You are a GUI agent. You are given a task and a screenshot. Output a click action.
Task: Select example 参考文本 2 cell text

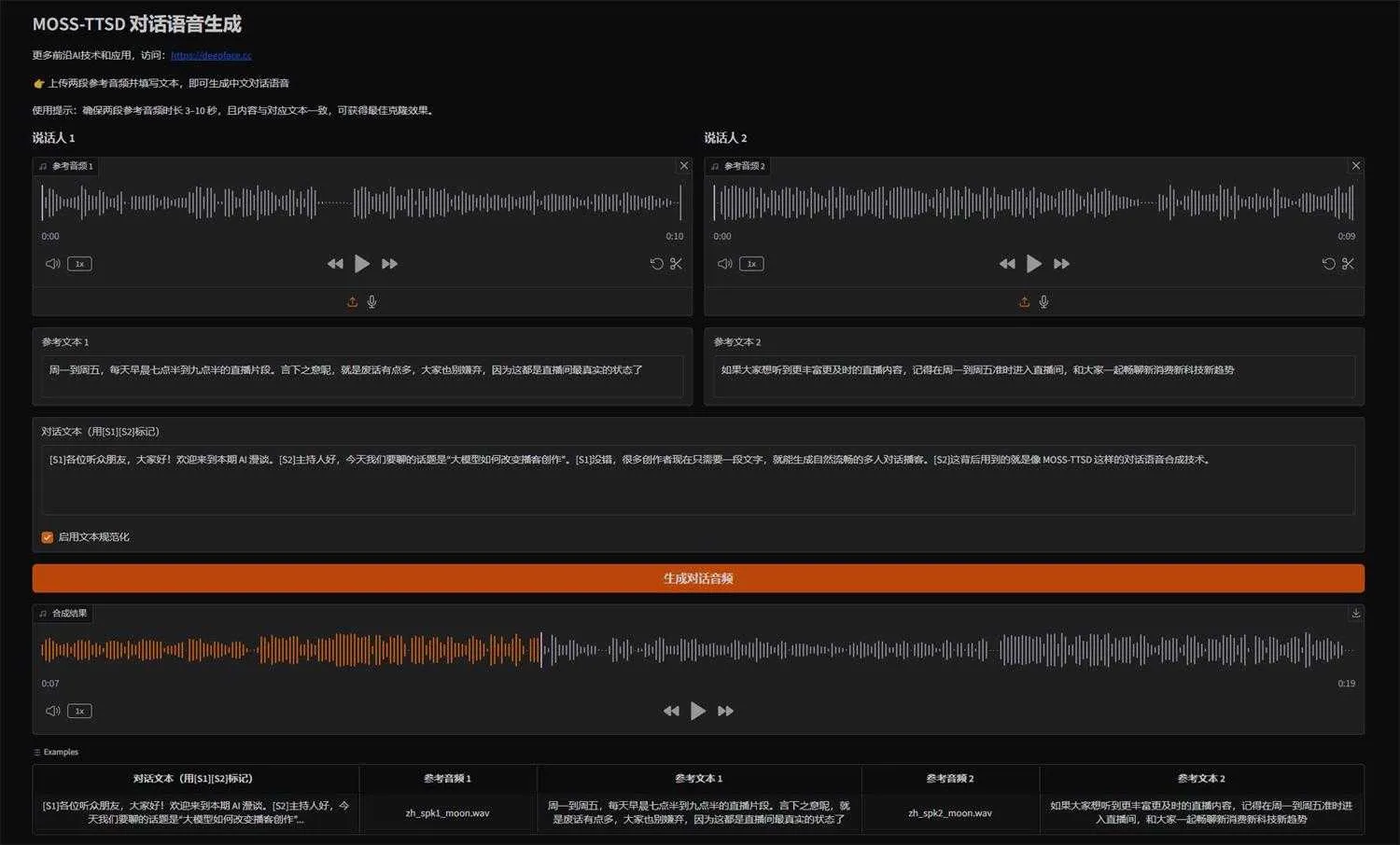1201,812
